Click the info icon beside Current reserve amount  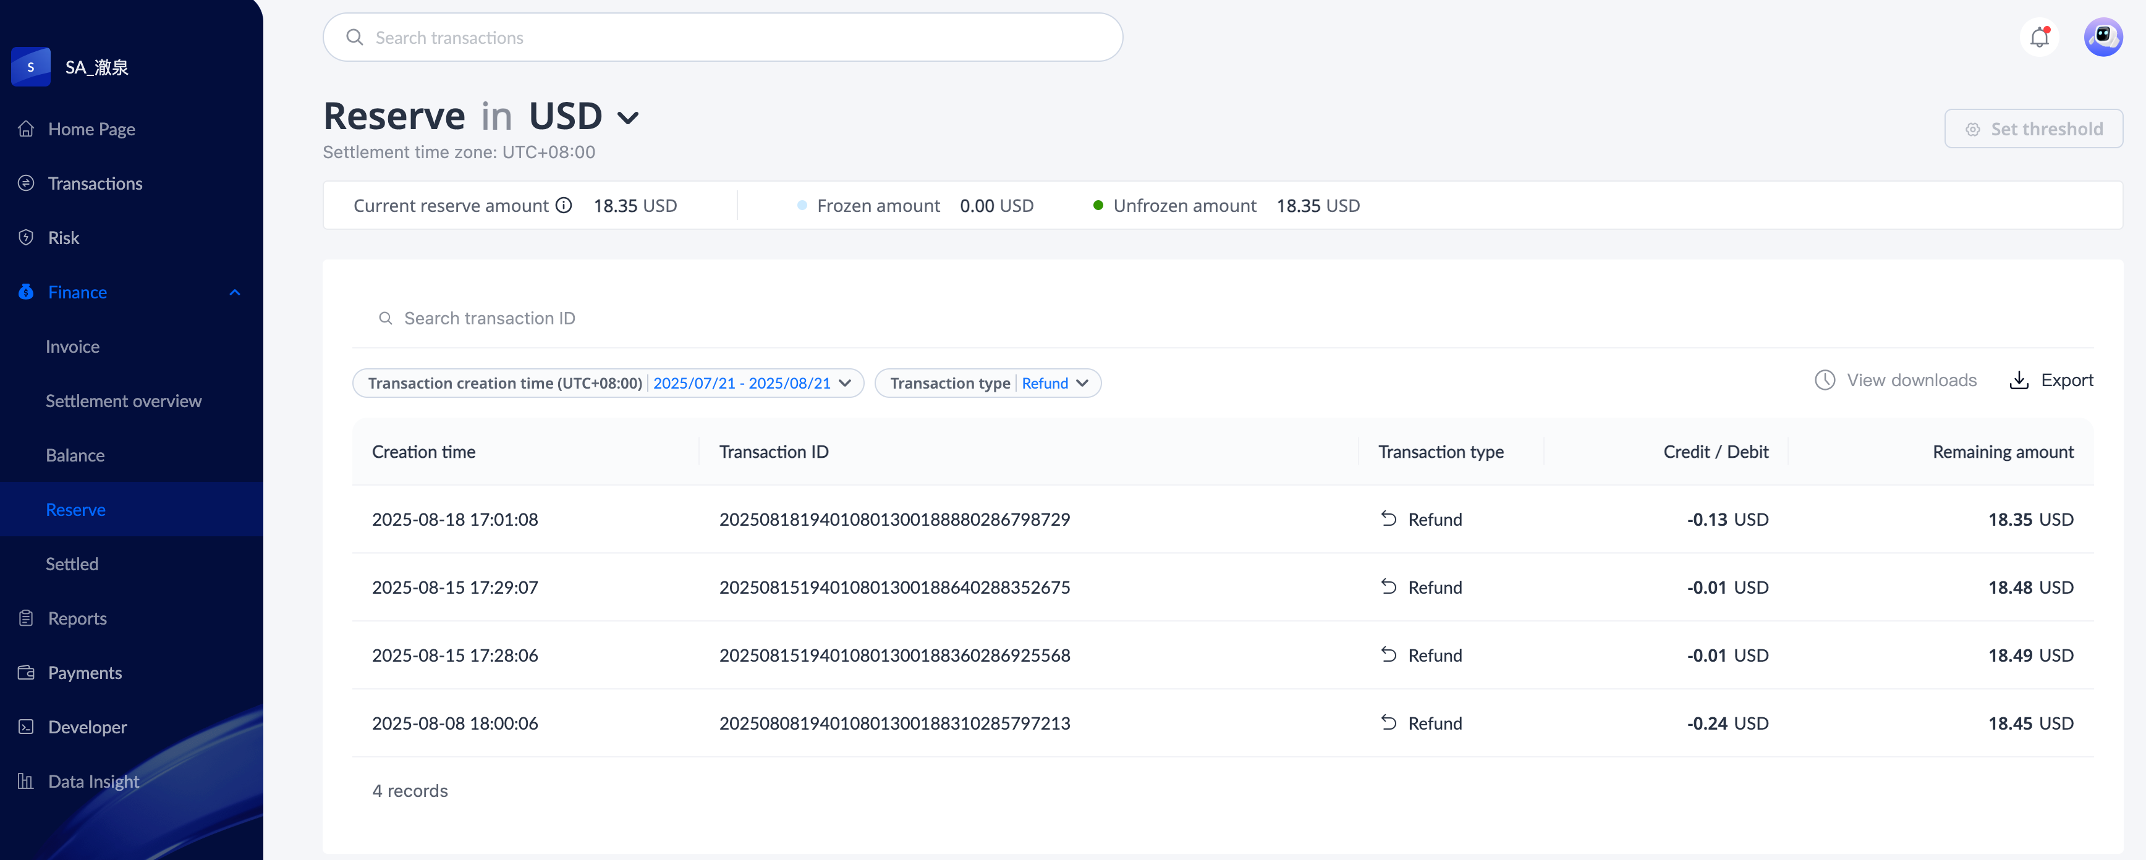click(564, 206)
